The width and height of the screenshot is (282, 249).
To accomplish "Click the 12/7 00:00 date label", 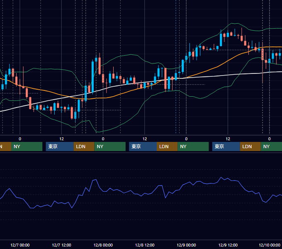I will (x=20, y=245).
